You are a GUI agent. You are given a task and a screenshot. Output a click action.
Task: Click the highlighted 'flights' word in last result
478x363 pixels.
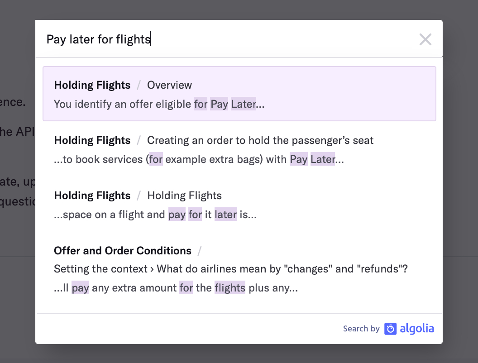230,288
